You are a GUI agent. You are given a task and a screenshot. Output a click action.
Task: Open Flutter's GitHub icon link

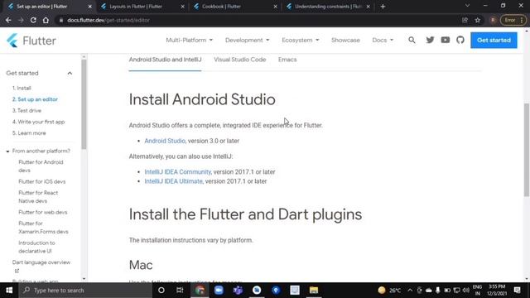click(x=460, y=40)
